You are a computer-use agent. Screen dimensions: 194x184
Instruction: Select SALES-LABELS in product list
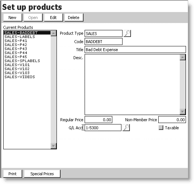click(27, 37)
